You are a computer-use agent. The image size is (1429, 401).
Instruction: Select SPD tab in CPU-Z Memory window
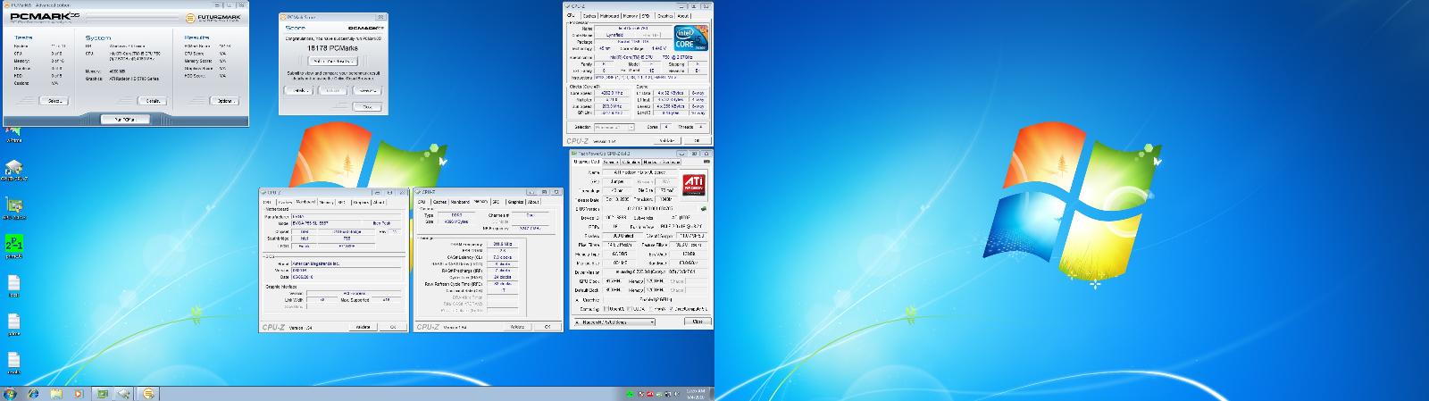pos(497,202)
